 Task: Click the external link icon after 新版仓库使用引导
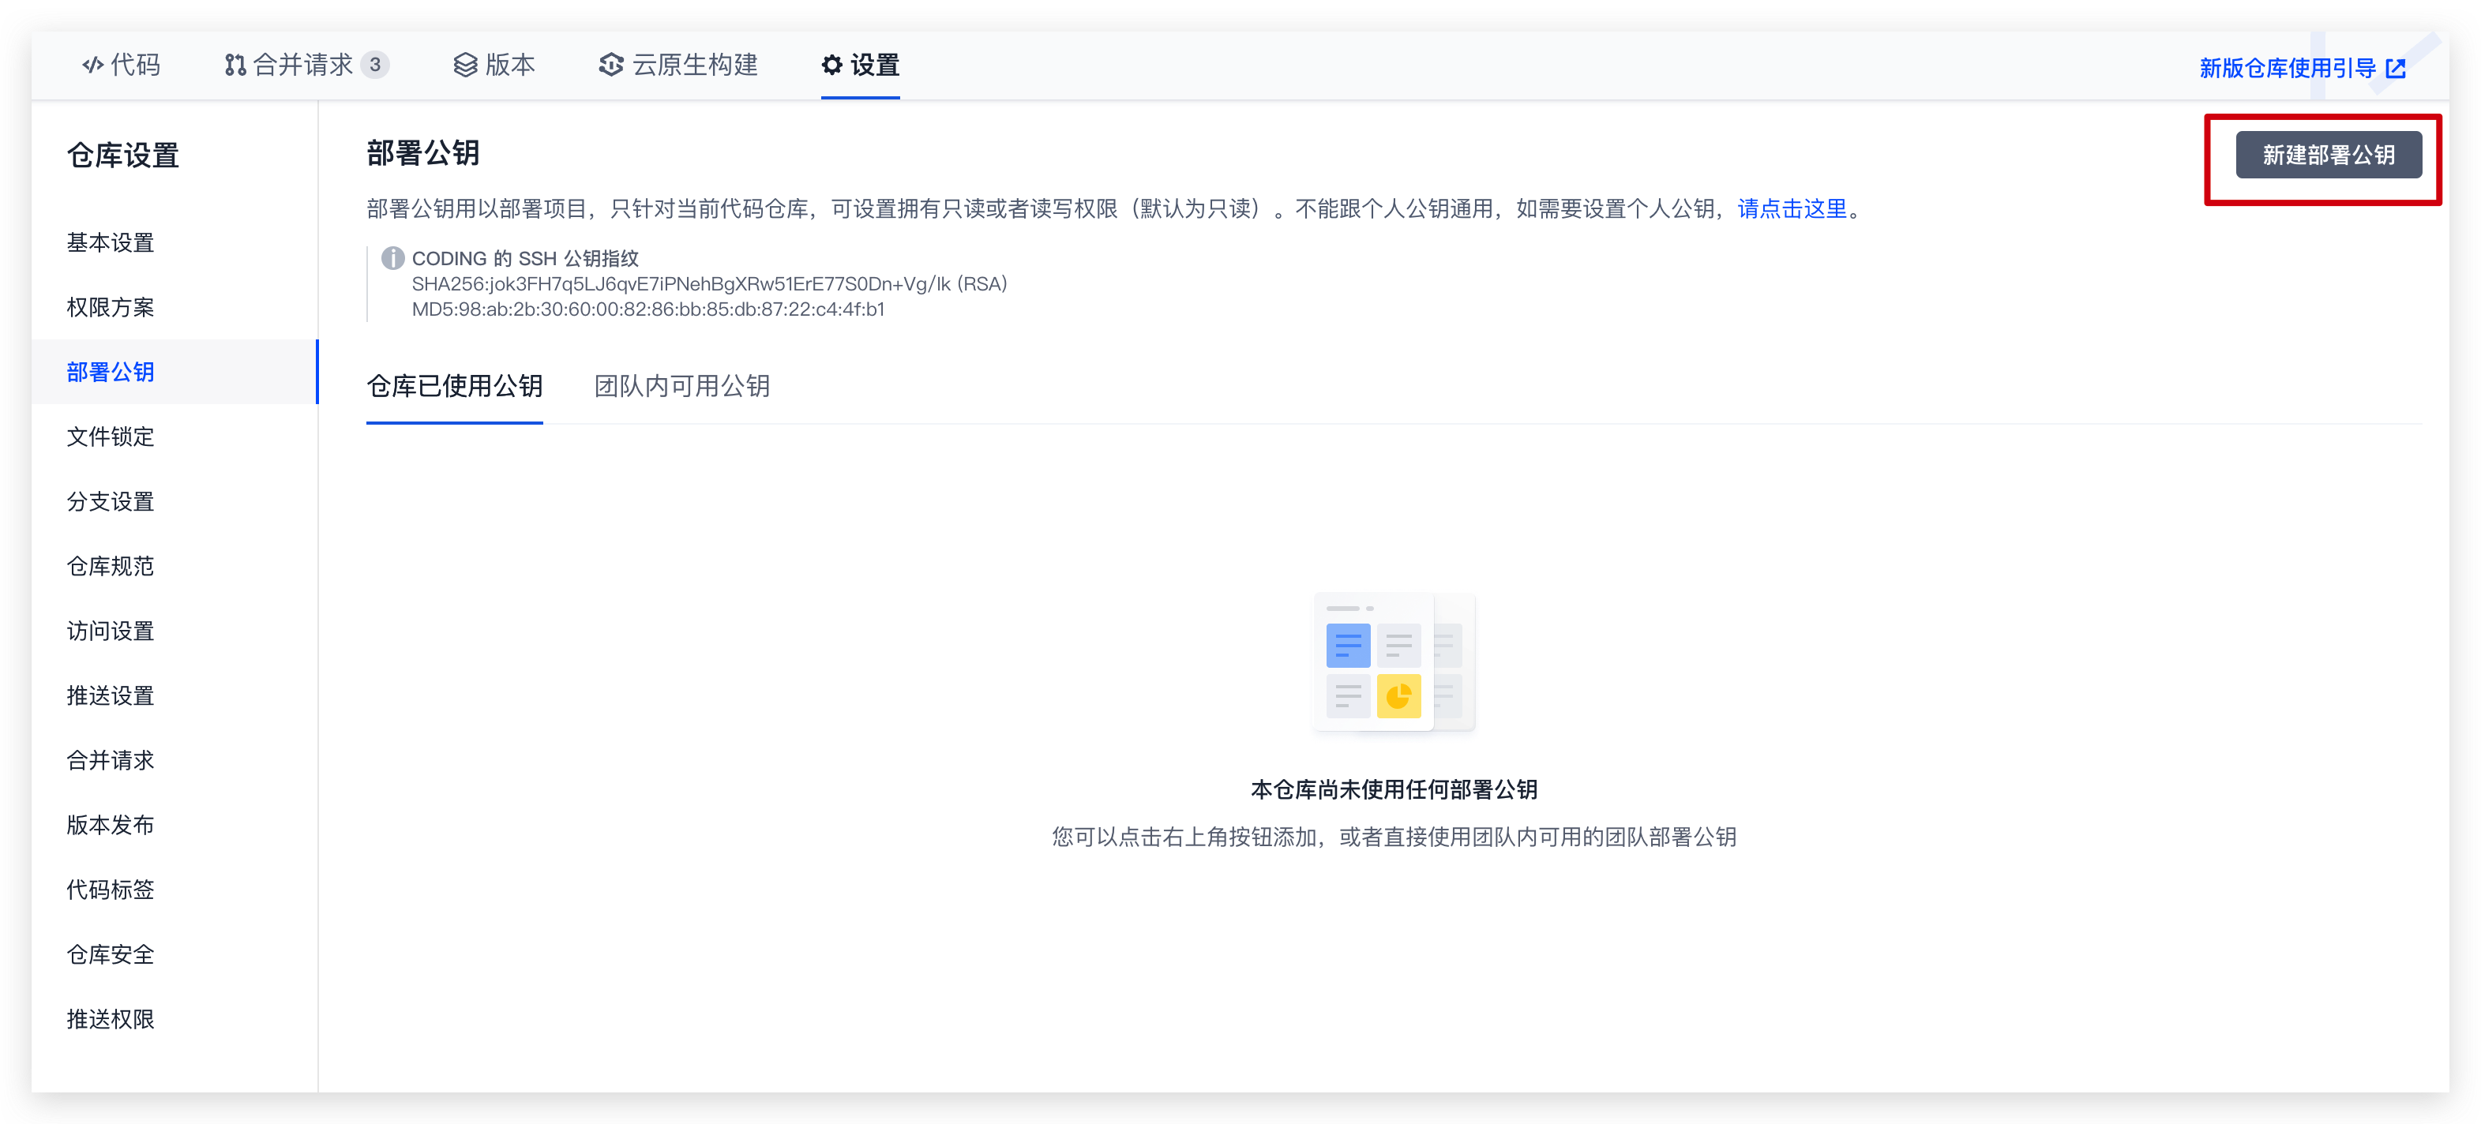point(2397,69)
